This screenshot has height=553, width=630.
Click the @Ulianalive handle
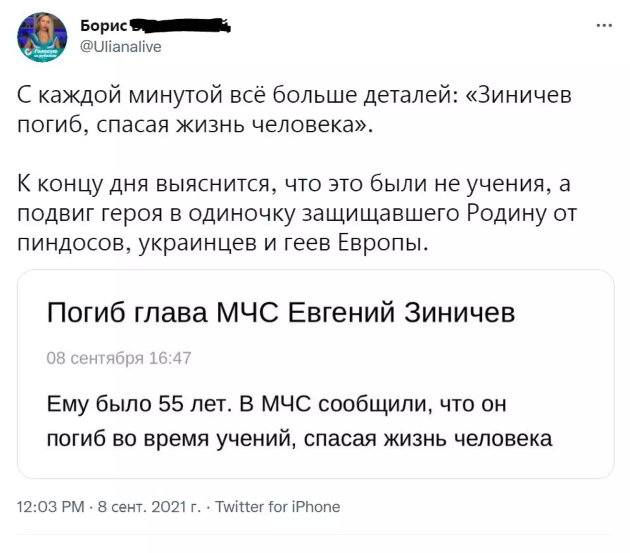pos(120,47)
